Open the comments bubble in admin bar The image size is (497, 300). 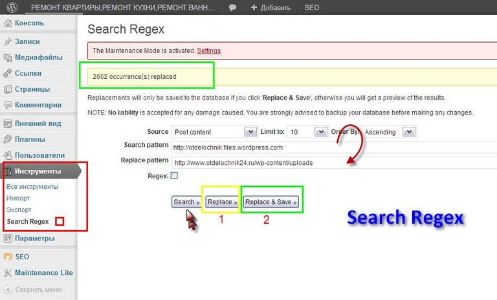coord(232,8)
